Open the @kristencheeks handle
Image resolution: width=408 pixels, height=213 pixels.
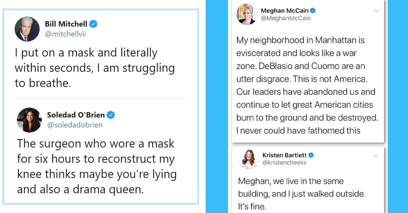tap(285, 162)
